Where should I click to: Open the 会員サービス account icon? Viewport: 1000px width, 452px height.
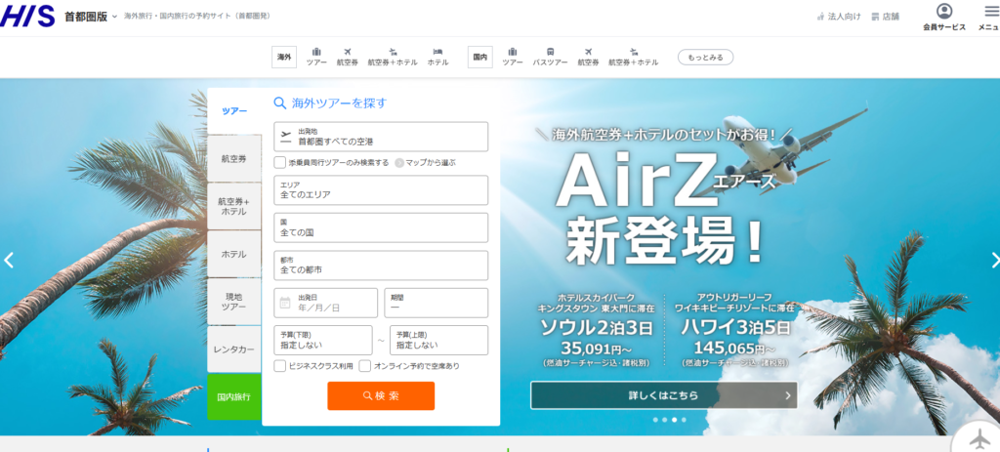pos(943,13)
